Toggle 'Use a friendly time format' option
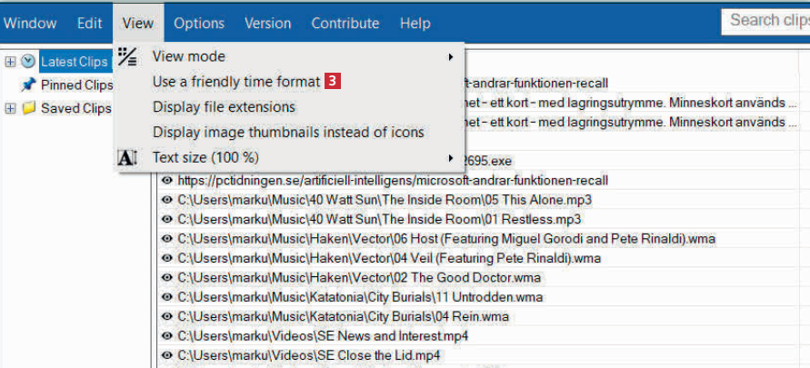 [x=236, y=82]
